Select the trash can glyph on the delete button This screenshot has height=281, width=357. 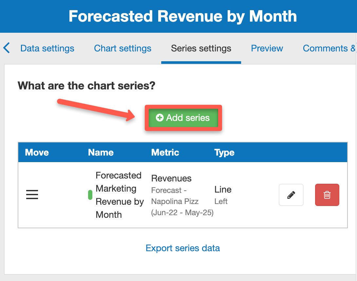coord(327,195)
